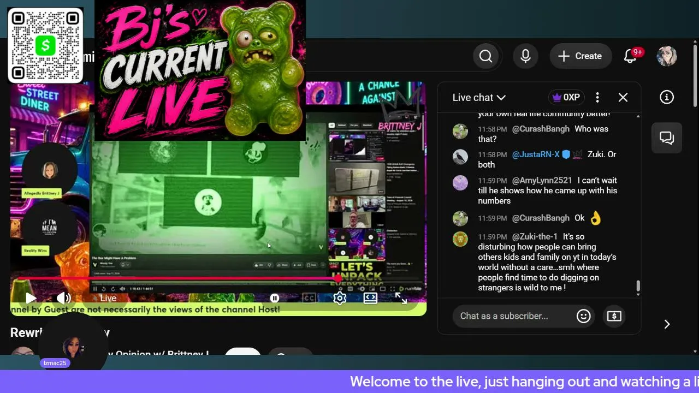Click the 'Reality Wins' participant avatar
Viewport: 699px width, 393px height.
click(49, 227)
